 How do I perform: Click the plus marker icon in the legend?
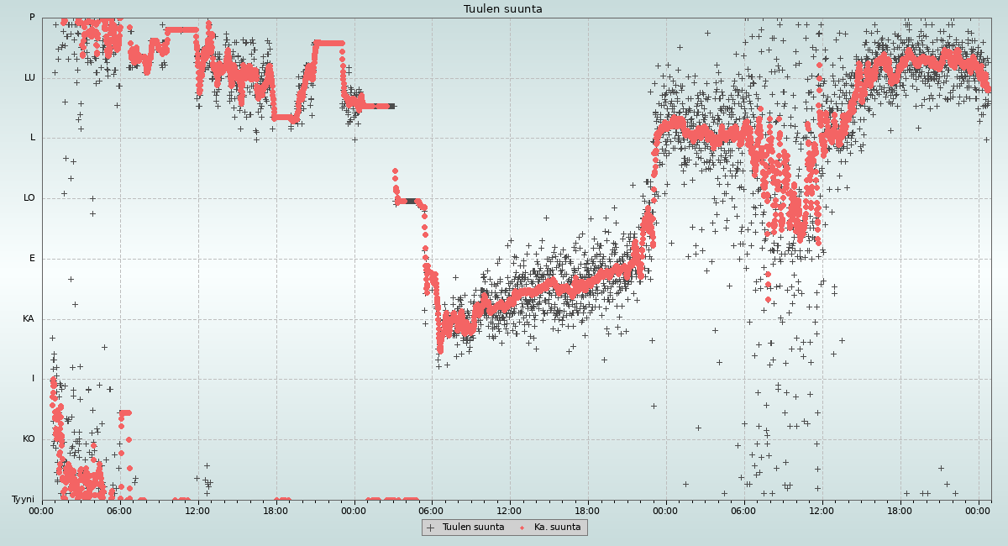pos(430,528)
